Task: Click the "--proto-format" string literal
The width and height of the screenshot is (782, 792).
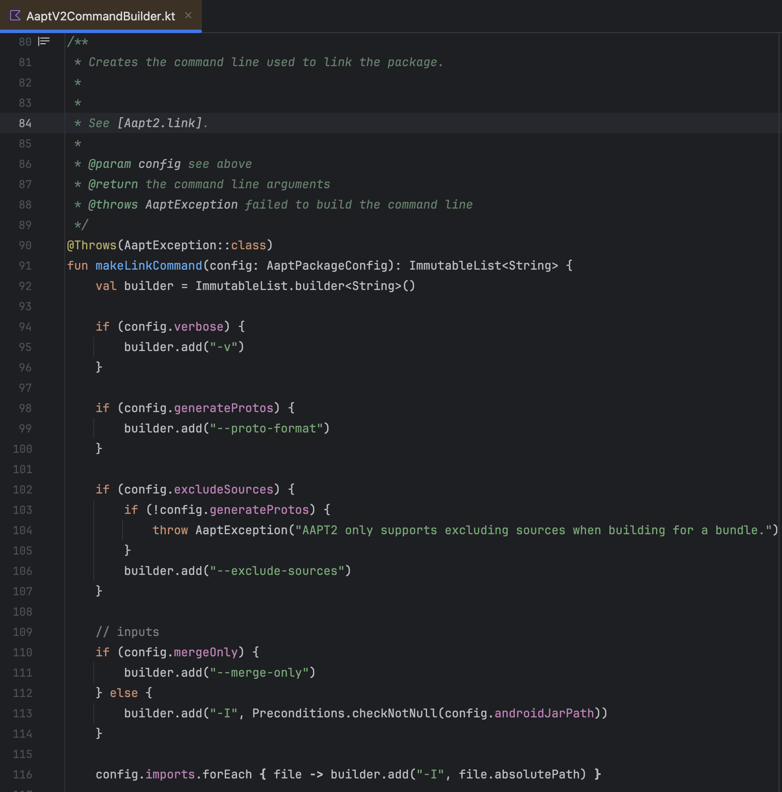Action: pos(266,428)
